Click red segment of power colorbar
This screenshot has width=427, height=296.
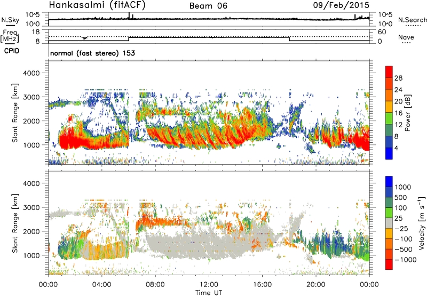(389, 72)
